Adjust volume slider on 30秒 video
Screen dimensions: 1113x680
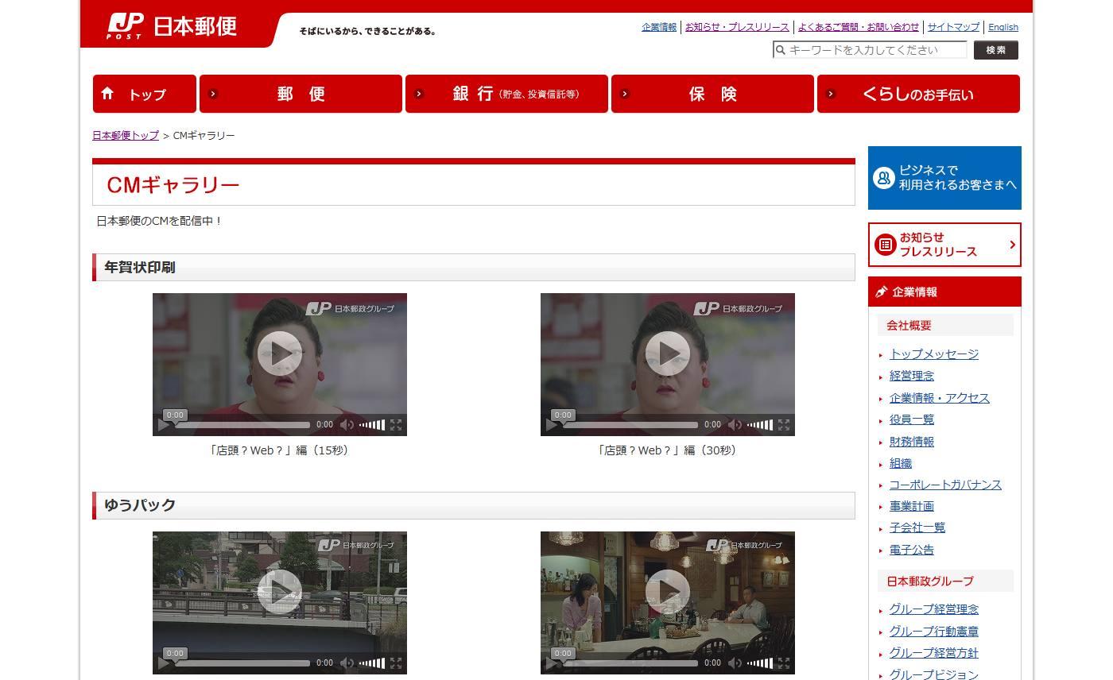(x=760, y=425)
